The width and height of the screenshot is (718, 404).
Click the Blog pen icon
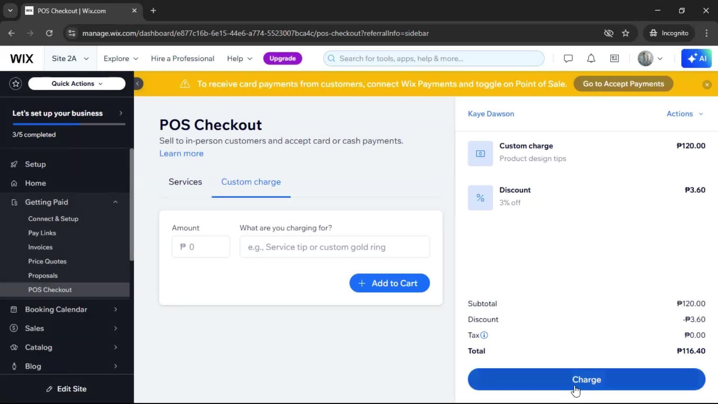point(14,366)
